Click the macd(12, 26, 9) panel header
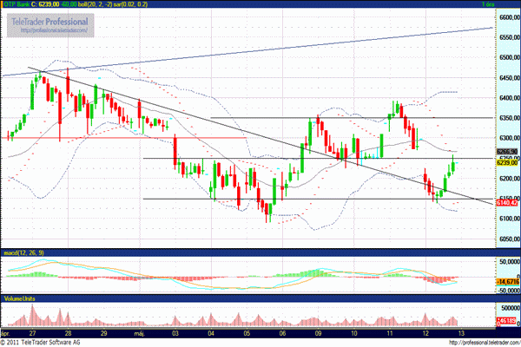This screenshot has width=521, height=347. [x=23, y=252]
